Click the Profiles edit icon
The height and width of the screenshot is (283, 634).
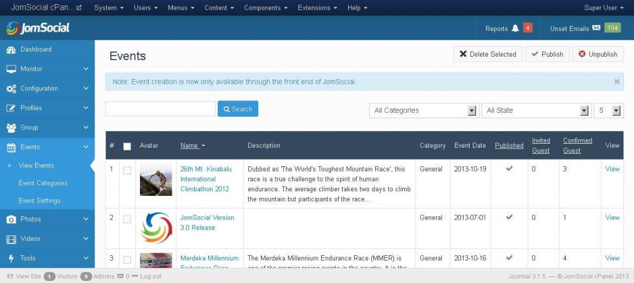[11, 108]
